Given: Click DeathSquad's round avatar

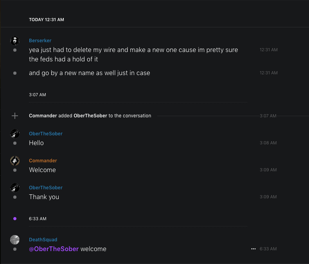Looking at the screenshot, I should (15, 240).
